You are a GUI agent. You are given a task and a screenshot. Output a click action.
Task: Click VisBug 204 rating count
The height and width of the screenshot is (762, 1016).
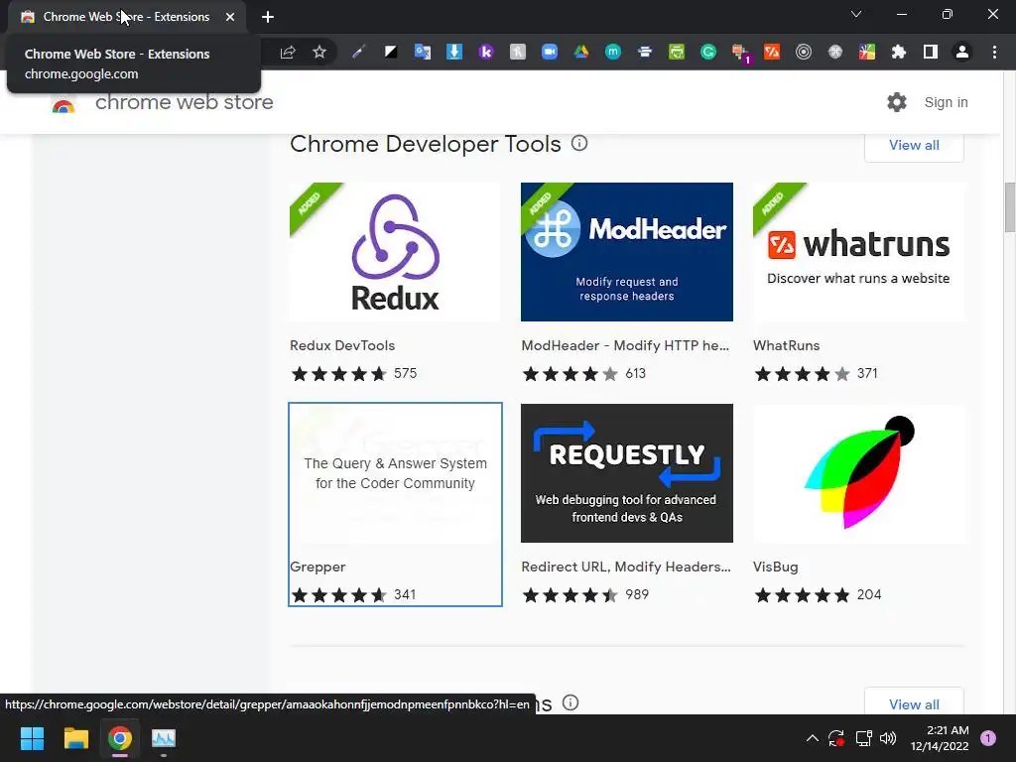[869, 595]
